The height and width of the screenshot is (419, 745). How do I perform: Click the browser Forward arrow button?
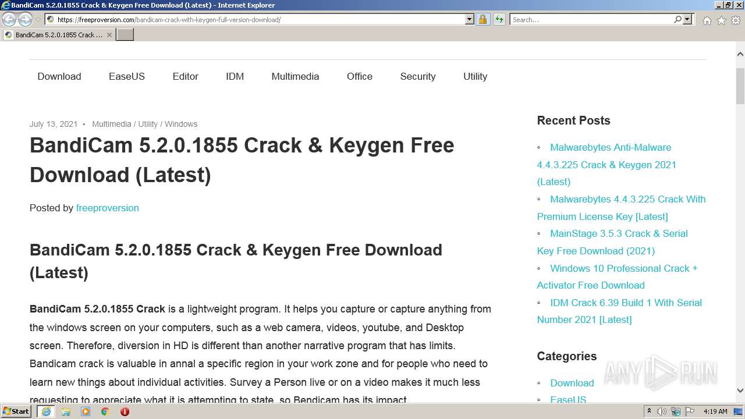coord(25,20)
